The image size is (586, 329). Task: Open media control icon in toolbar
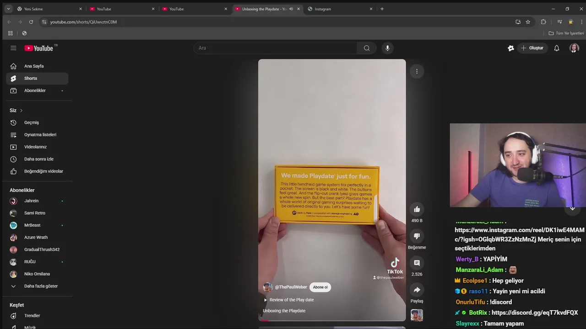click(559, 22)
